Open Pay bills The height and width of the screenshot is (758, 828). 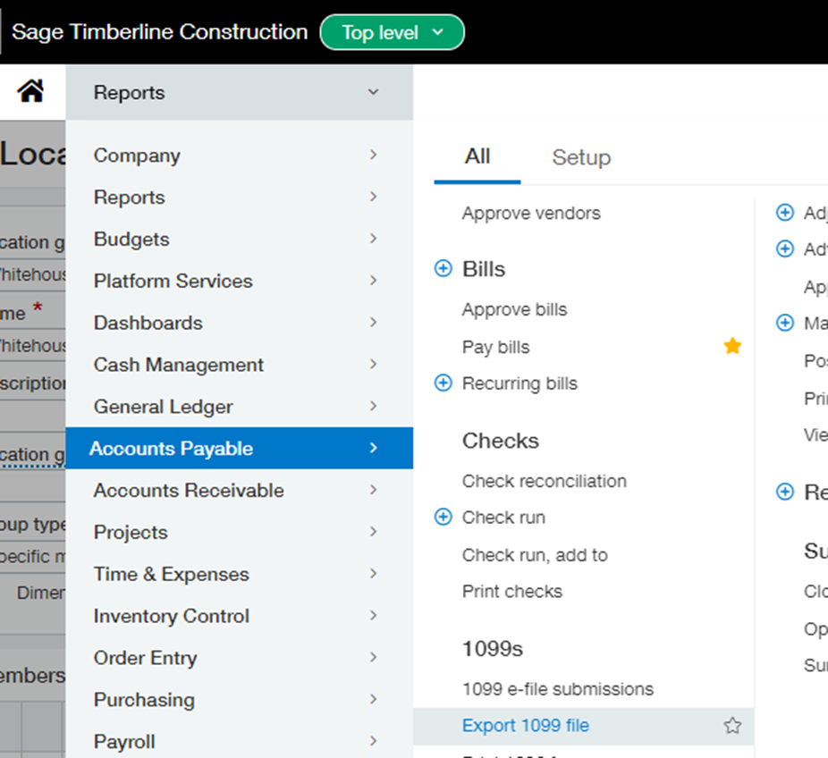[x=496, y=348]
